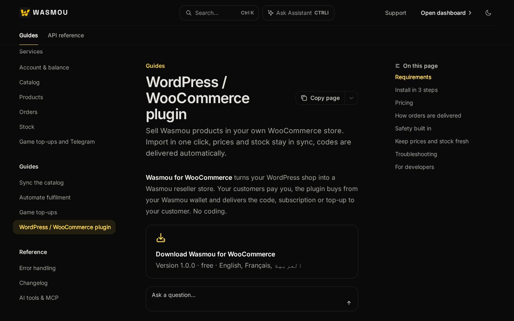Open Sync the catalog guide

point(41,183)
